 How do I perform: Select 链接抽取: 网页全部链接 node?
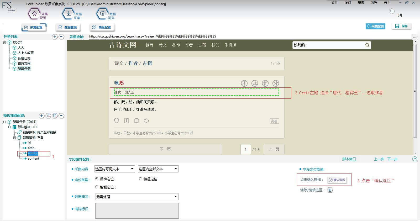tap(39, 132)
